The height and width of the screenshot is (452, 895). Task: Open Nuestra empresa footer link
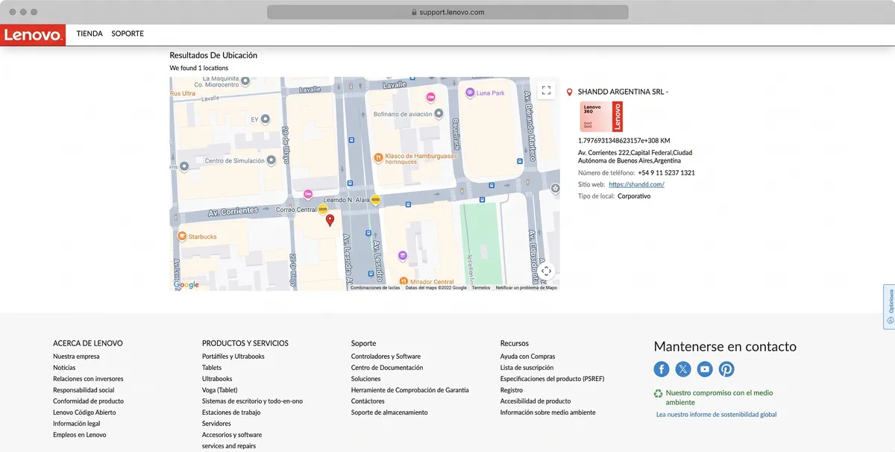point(76,357)
